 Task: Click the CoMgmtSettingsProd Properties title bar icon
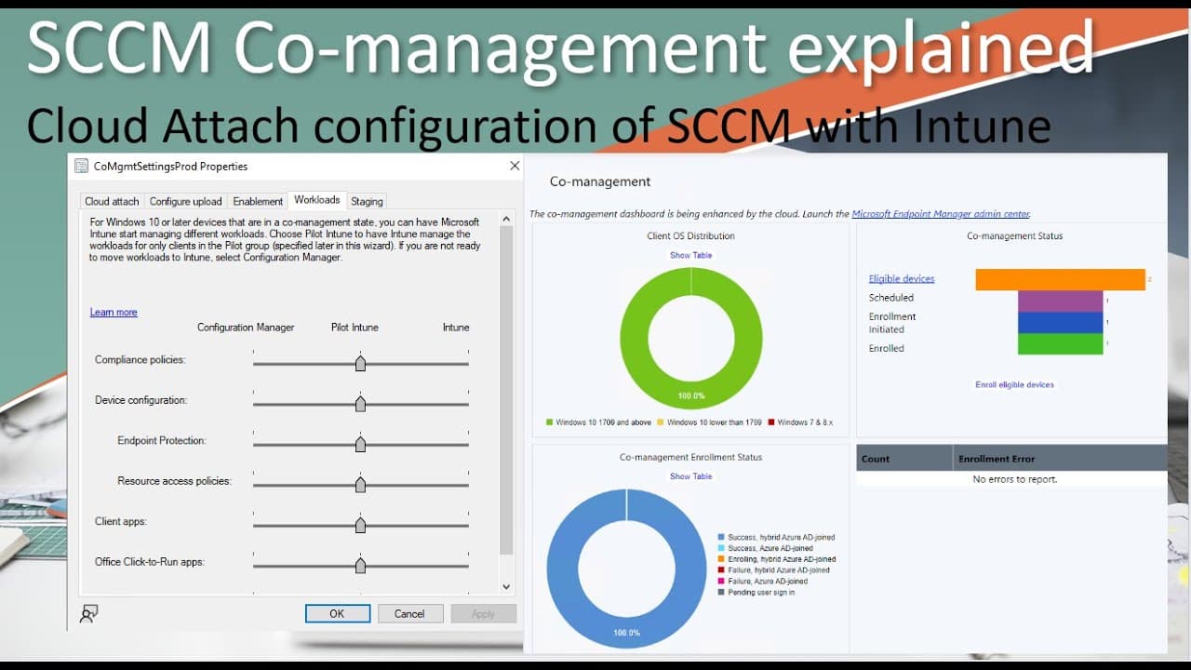tap(81, 167)
